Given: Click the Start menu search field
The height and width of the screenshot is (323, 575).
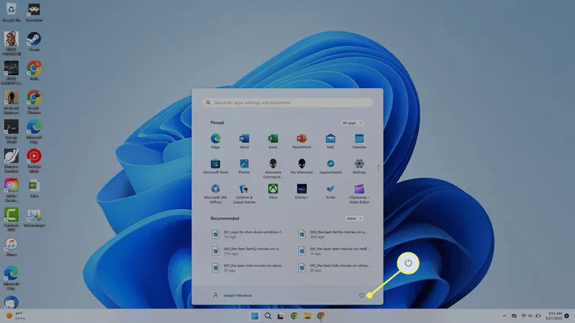Looking at the screenshot, I should pyautogui.click(x=287, y=103).
